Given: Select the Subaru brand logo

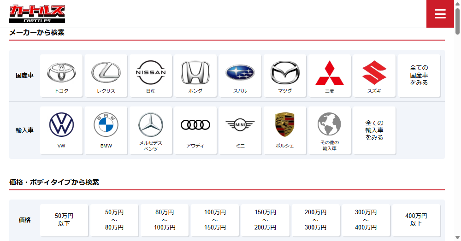Looking at the screenshot, I should 240,72.
